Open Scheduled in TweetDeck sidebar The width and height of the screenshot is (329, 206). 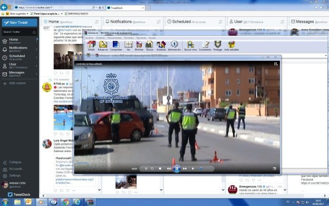tap(20, 57)
